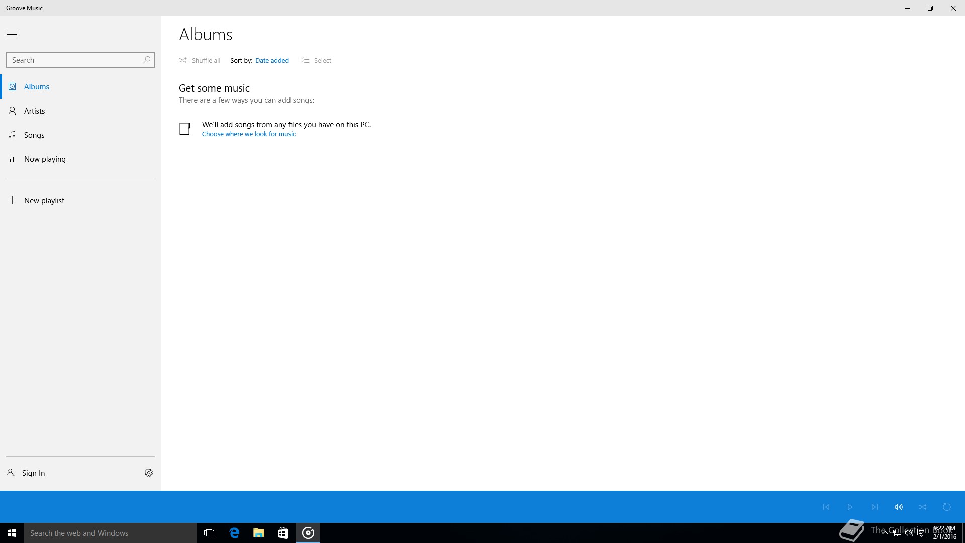The width and height of the screenshot is (965, 543).
Task: Open Microsoft Edge from the taskbar
Action: coord(234,533)
